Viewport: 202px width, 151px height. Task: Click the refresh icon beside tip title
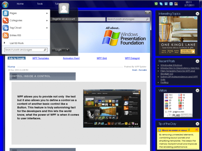189,130
